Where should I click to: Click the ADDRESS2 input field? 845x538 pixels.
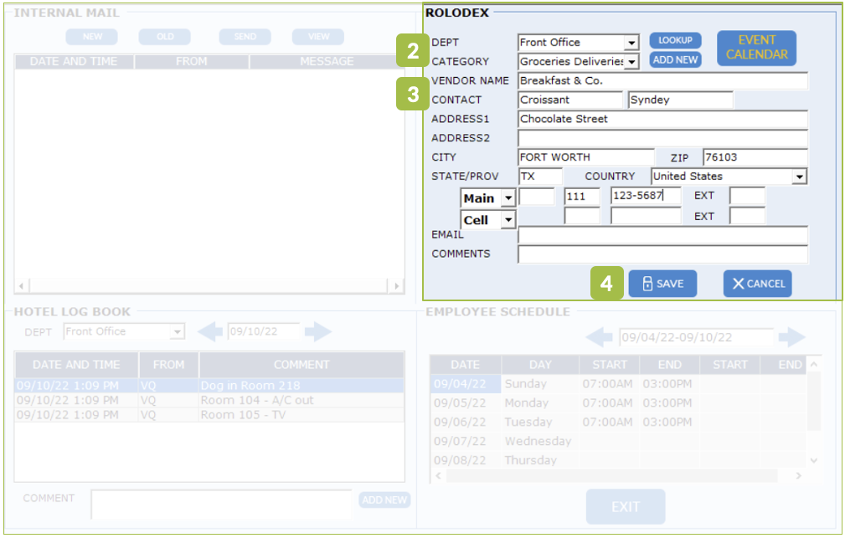pyautogui.click(x=662, y=138)
